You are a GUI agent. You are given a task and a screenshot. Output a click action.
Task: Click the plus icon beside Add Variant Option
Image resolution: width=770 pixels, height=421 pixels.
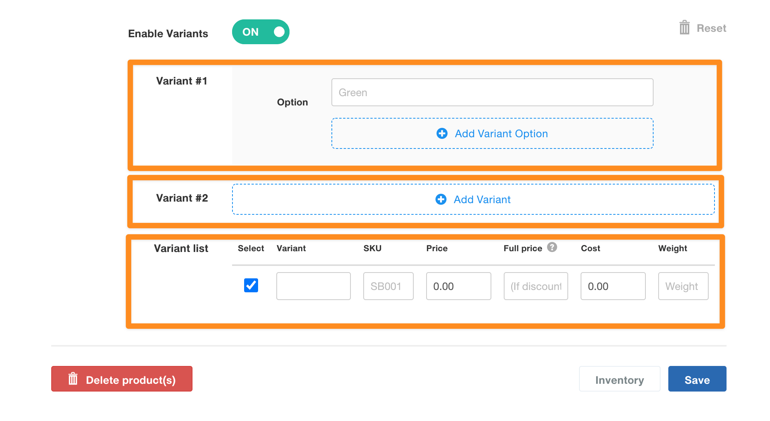(x=442, y=133)
